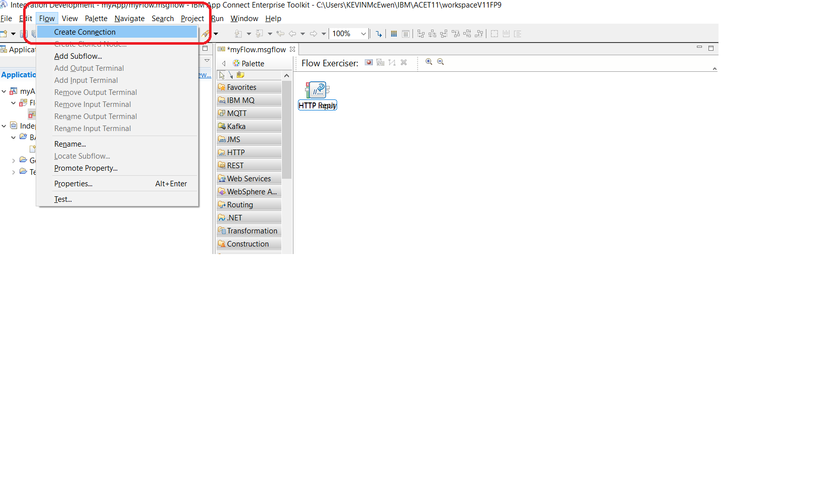Click the blue connection routing toolbar icon
Image resolution: width=815 pixels, height=484 pixels.
(x=379, y=34)
